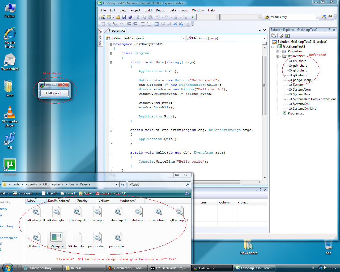
Task: Select System.Xml.Linq reference
Action: click(304, 109)
